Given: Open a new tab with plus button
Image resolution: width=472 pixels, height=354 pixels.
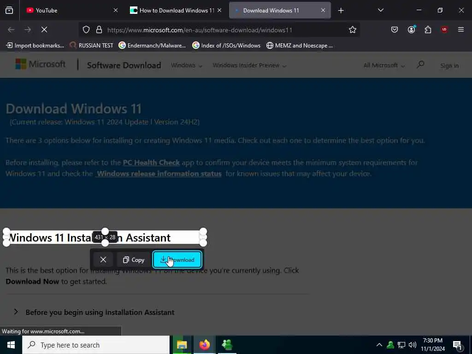Looking at the screenshot, I should click(x=341, y=11).
